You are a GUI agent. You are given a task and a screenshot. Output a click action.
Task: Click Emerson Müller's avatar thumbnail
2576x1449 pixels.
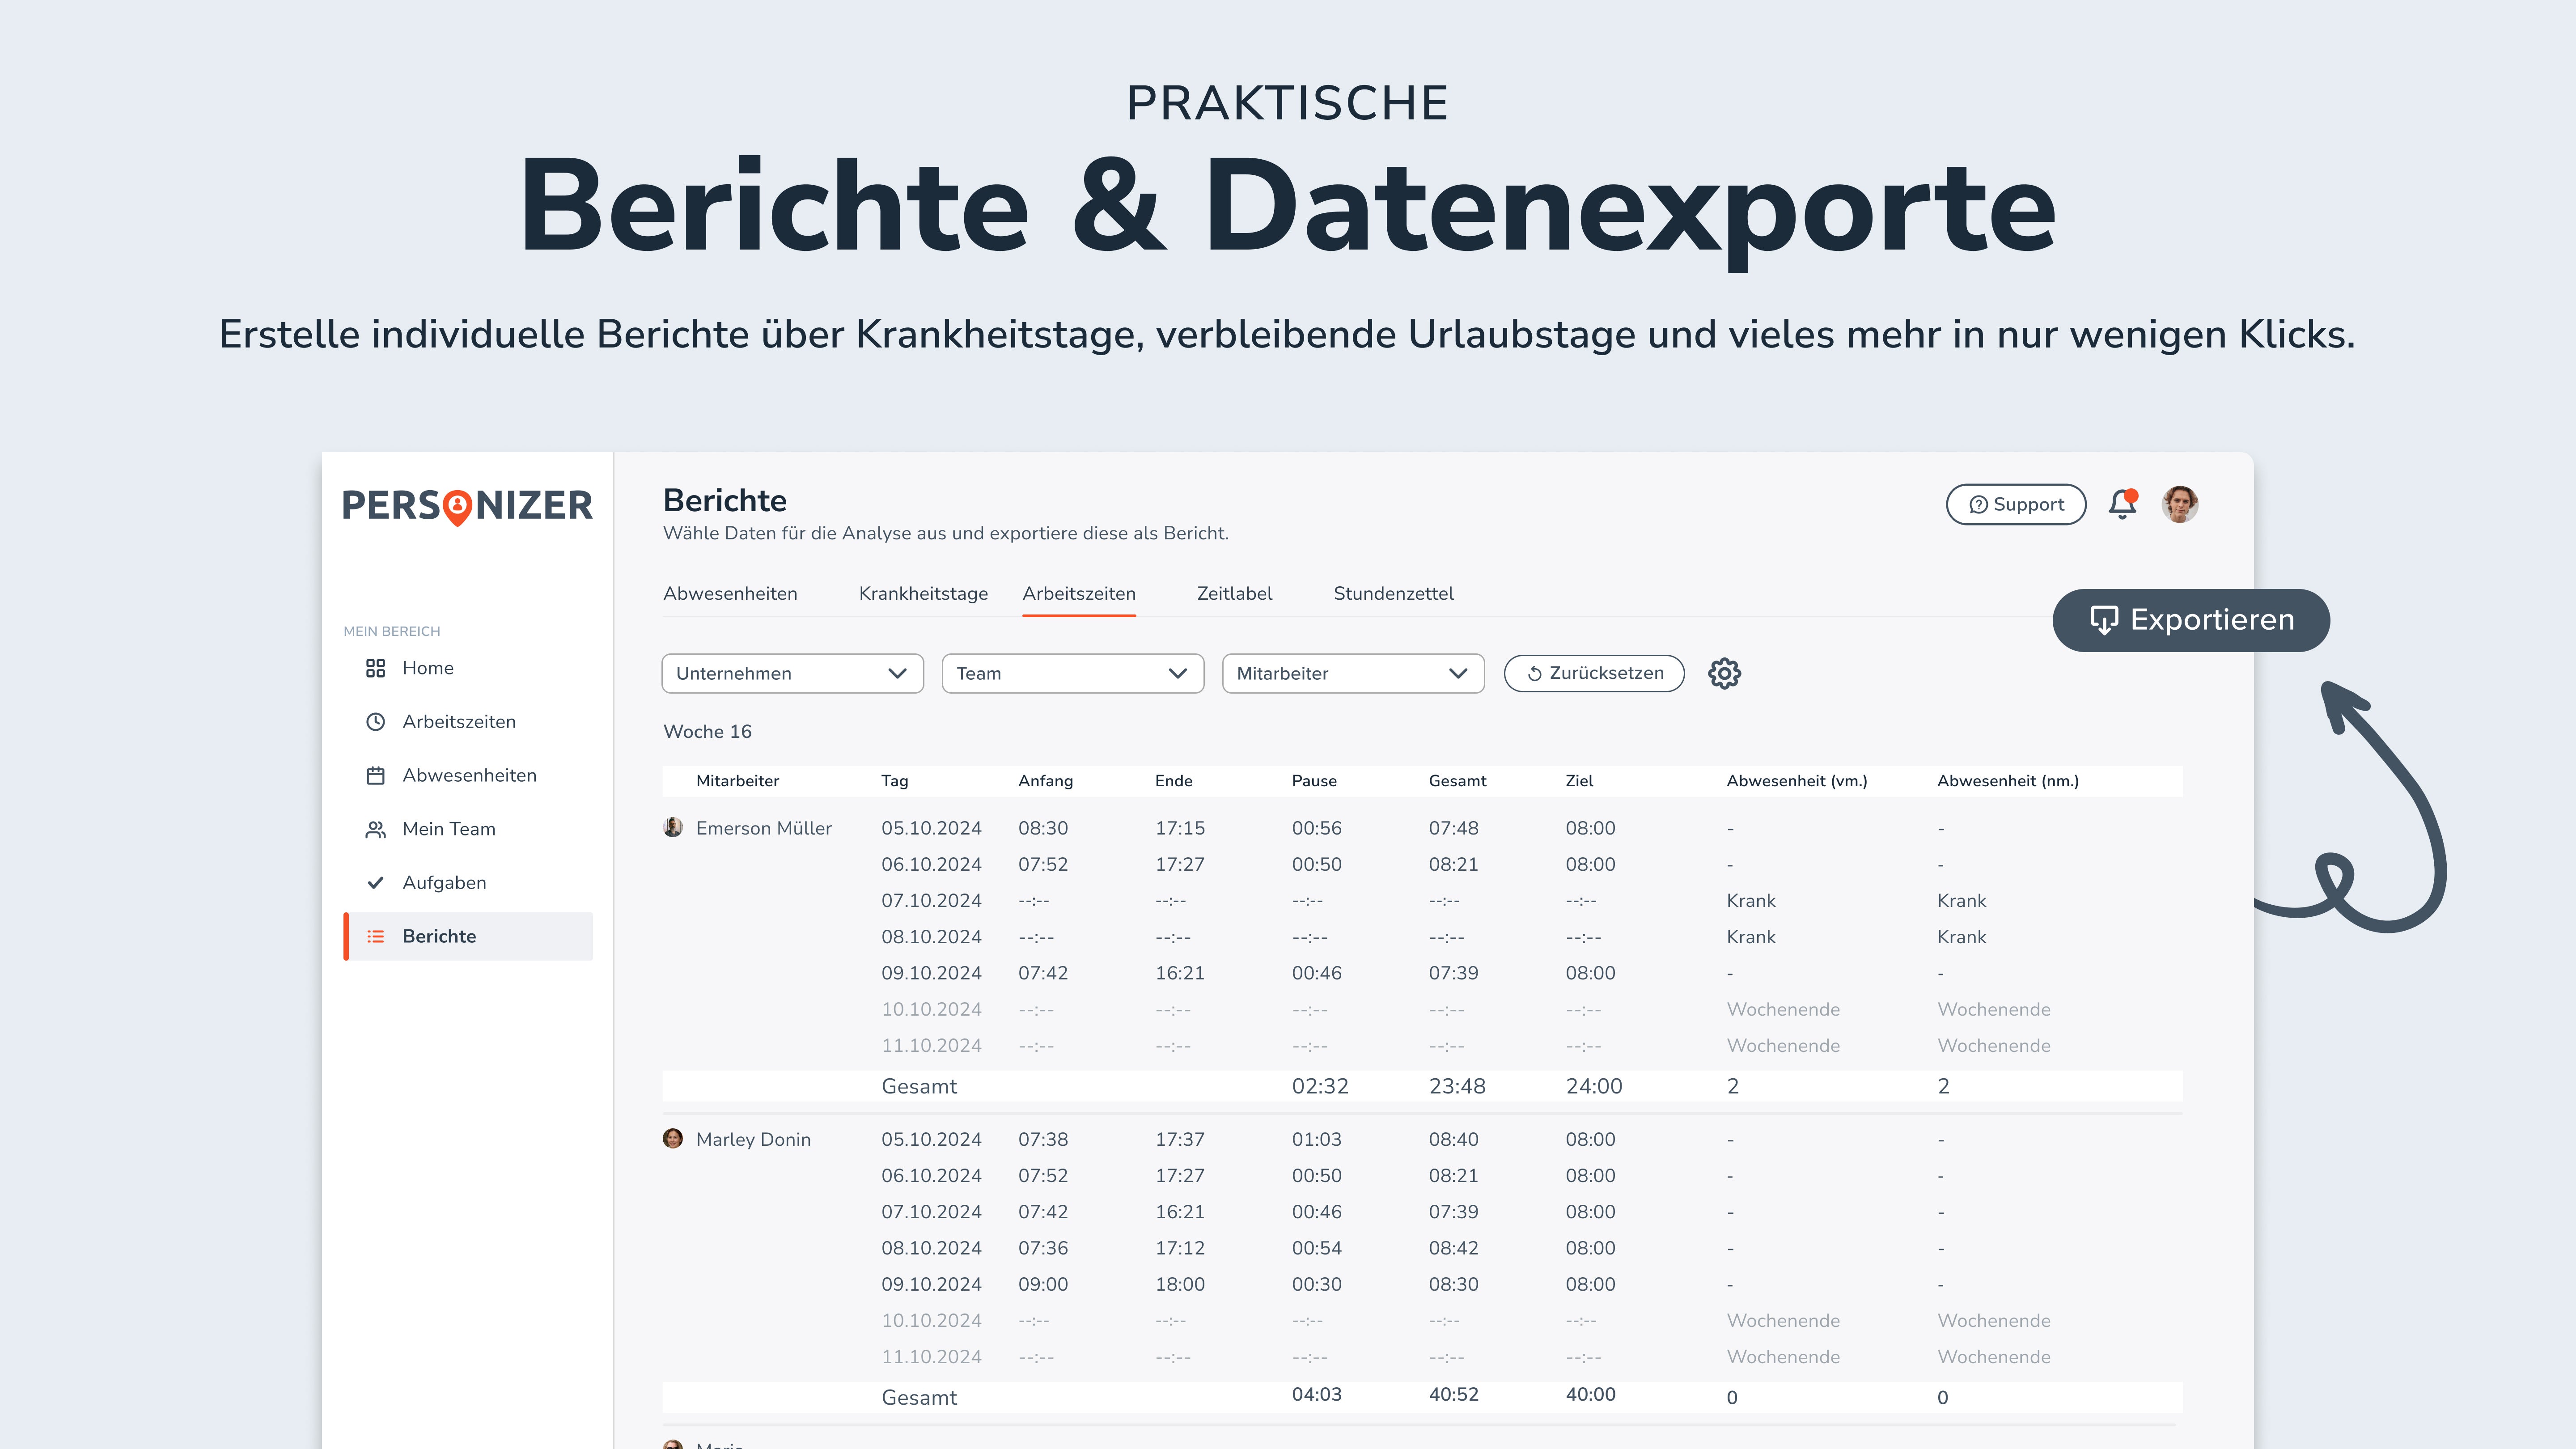tap(673, 827)
